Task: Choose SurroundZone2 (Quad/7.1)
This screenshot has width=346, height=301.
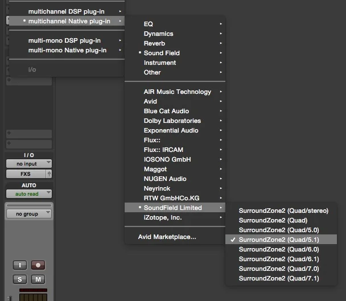Action: pos(281,278)
